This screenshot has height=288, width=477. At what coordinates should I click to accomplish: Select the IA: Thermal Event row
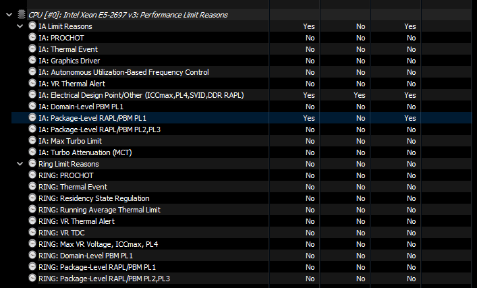pyautogui.click(x=68, y=49)
